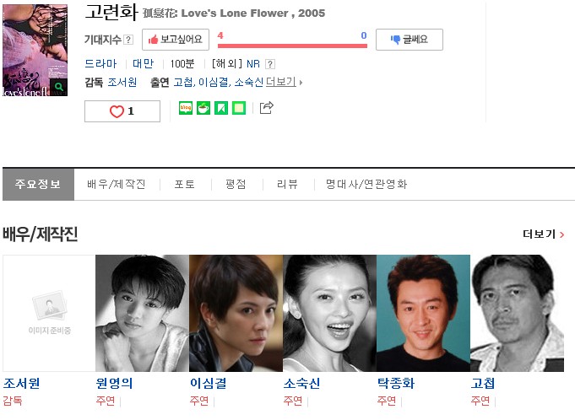Open the share arrow icon

coord(267,108)
